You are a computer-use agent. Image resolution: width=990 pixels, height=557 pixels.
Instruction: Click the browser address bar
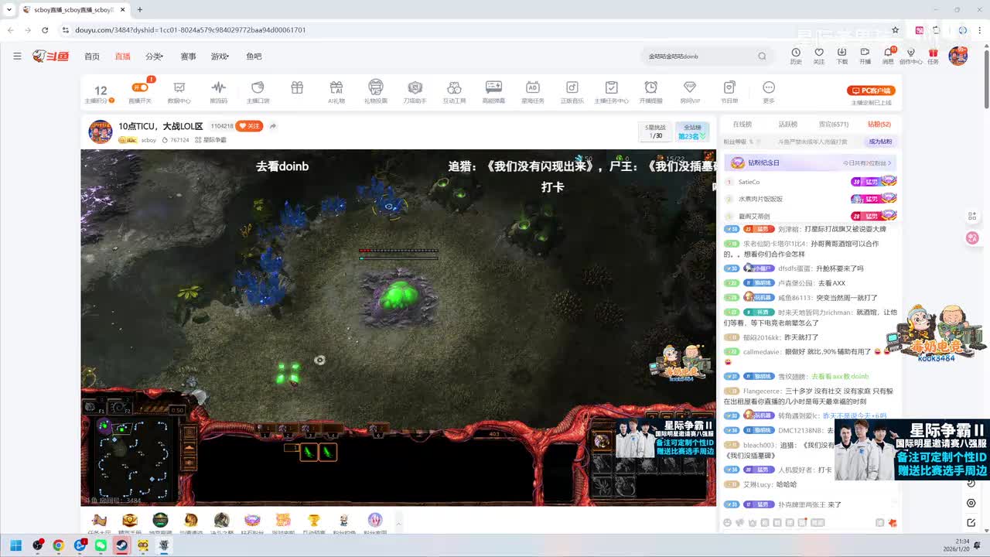(x=478, y=30)
